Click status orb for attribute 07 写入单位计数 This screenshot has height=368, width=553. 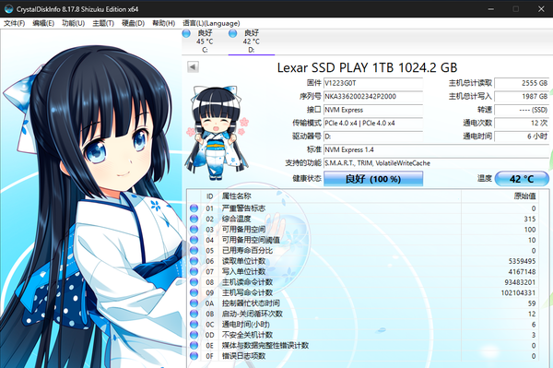tap(194, 271)
